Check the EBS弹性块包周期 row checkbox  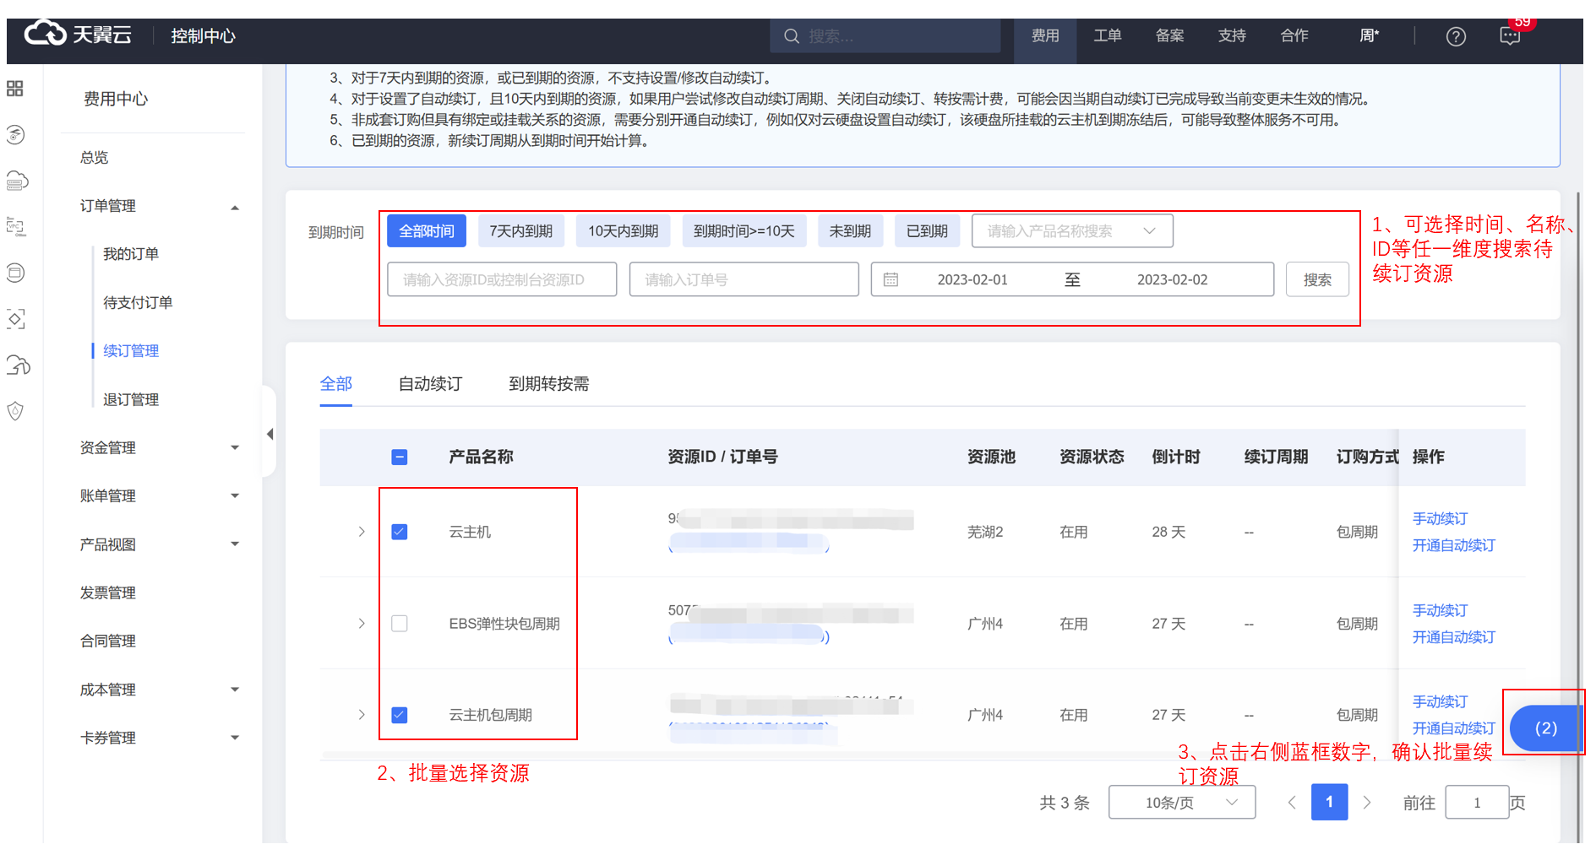point(400,624)
